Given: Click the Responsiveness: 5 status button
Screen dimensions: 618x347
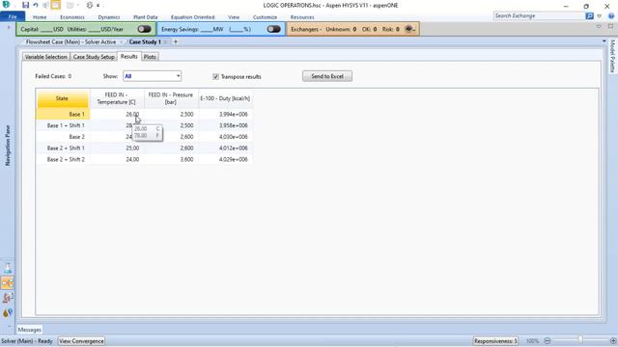Looking at the screenshot, I should [x=495, y=341].
